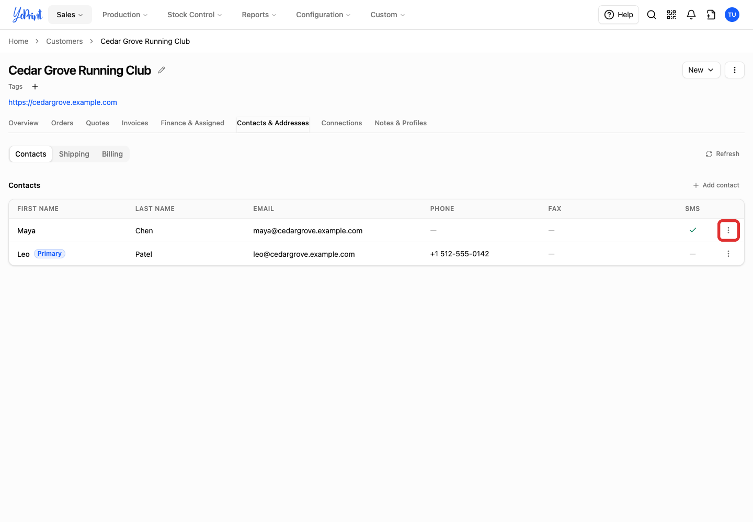Open the Help button
Viewport: 753px width, 522px height.
pyautogui.click(x=619, y=15)
